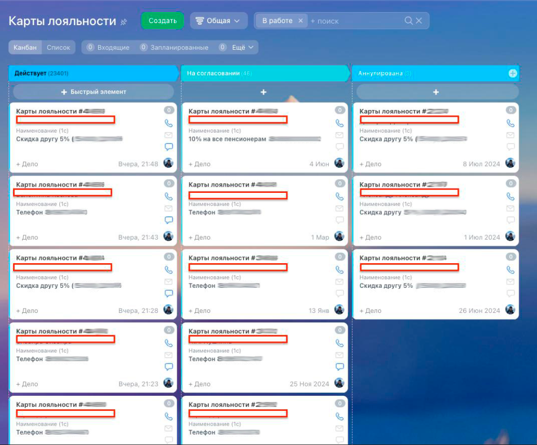Click the phone icon on the card dated 8 Июл 2024

[510, 123]
